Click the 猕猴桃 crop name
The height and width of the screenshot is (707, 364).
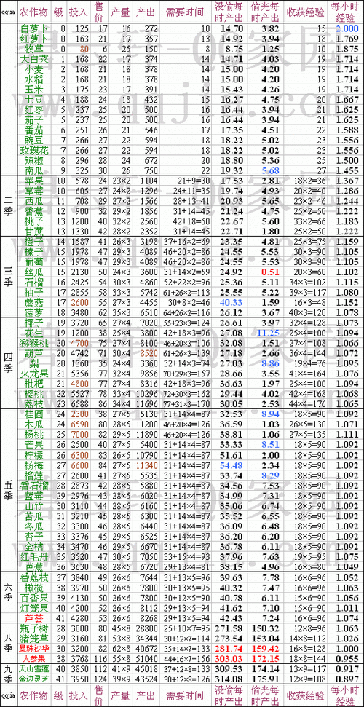[x=34, y=343]
